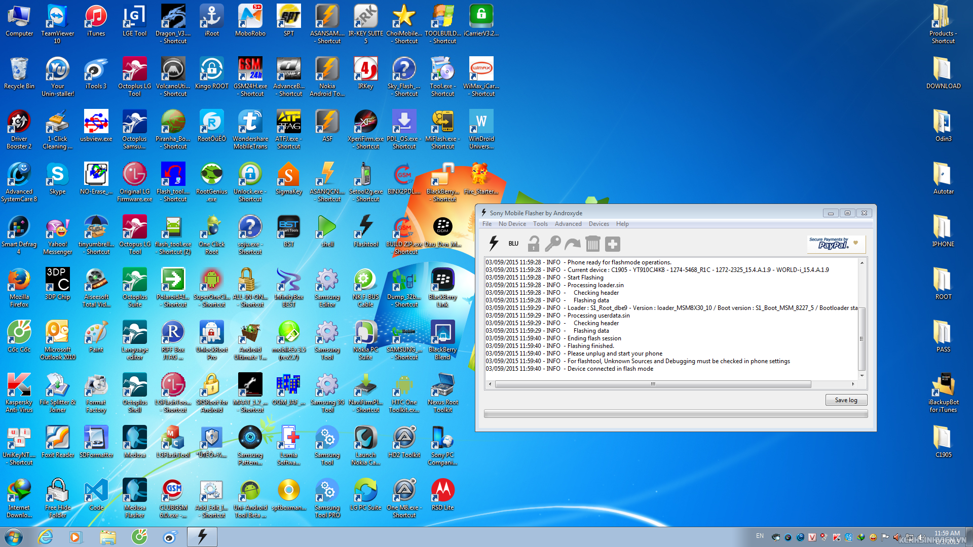This screenshot has width=973, height=547.
Task: Open the No Device menu
Action: (x=512, y=224)
